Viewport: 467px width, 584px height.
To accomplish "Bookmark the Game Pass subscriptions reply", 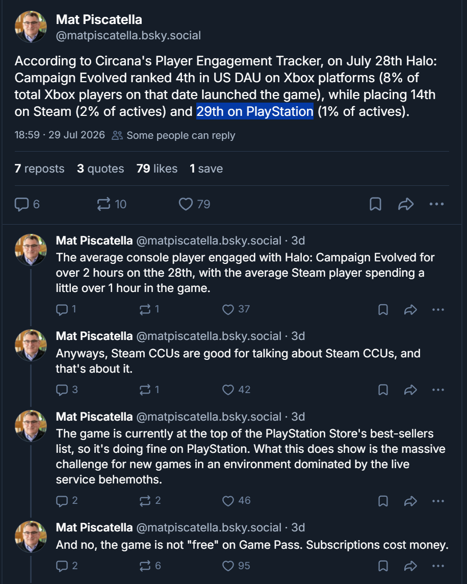I will tap(383, 566).
